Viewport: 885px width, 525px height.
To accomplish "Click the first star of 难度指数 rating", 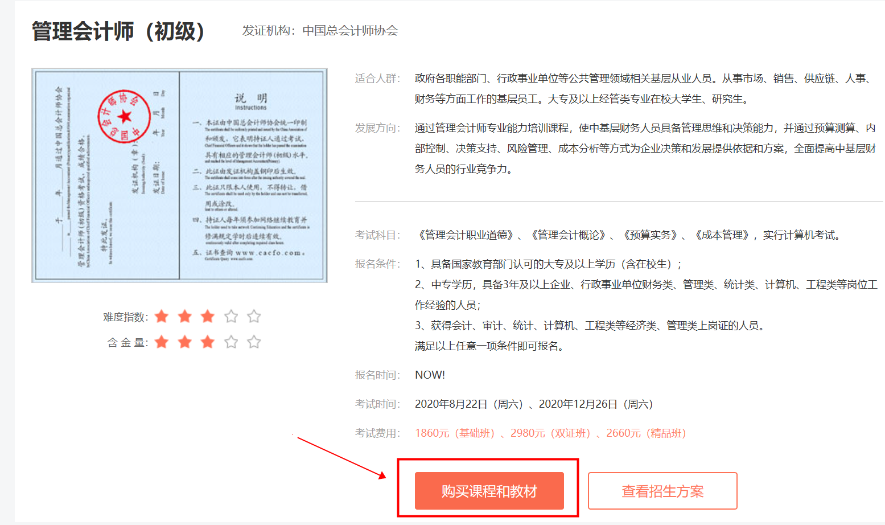I will click(162, 317).
